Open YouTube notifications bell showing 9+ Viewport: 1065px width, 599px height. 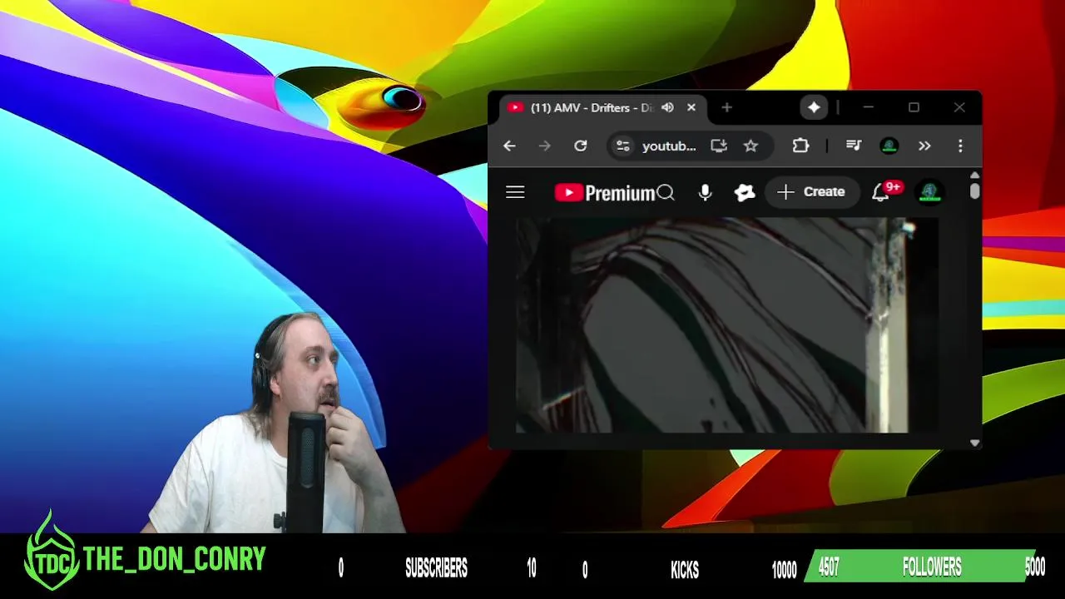[x=880, y=193]
